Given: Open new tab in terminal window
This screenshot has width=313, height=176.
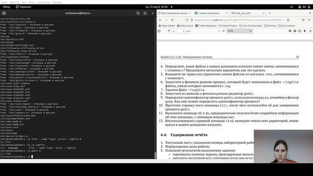Looking at the screenshot, I should coord(4,13).
